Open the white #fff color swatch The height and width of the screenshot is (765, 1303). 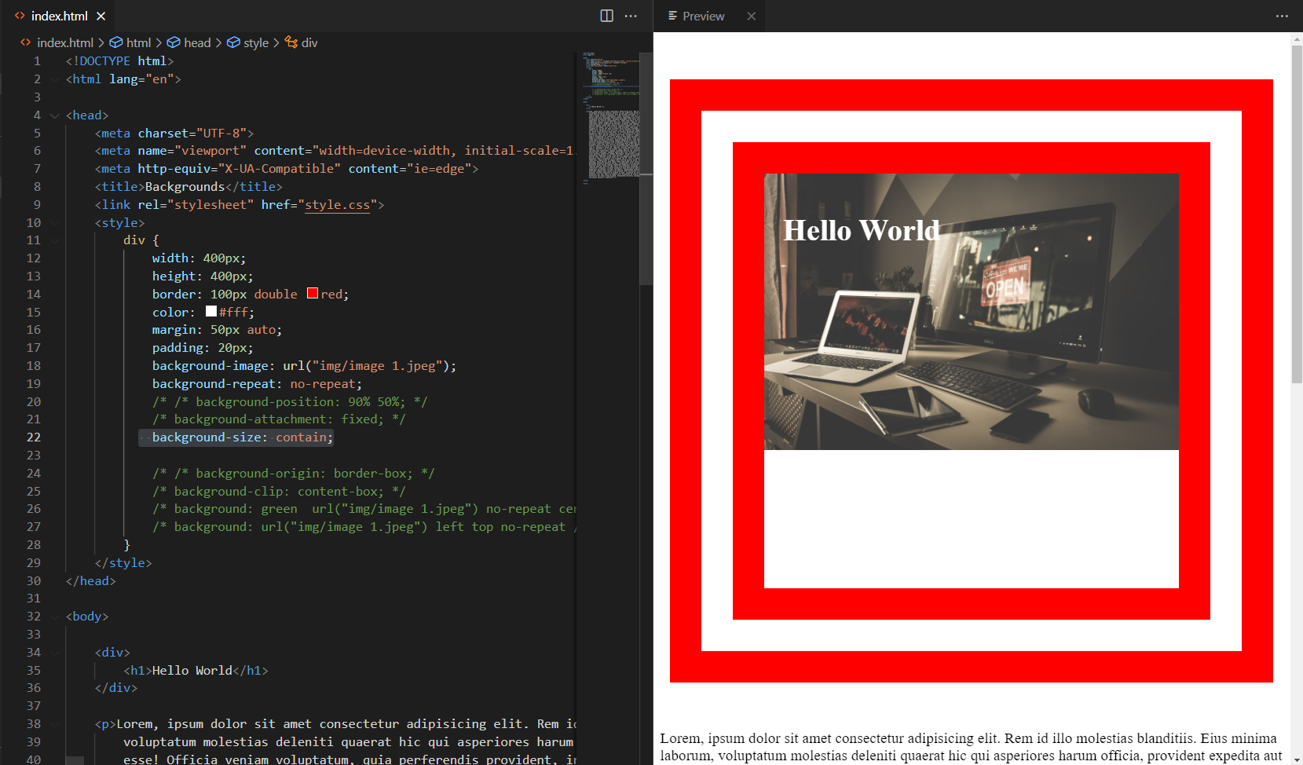pos(210,312)
